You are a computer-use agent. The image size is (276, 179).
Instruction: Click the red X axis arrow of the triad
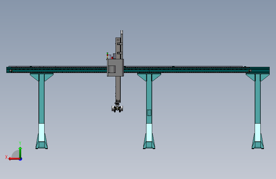click(x=14, y=159)
